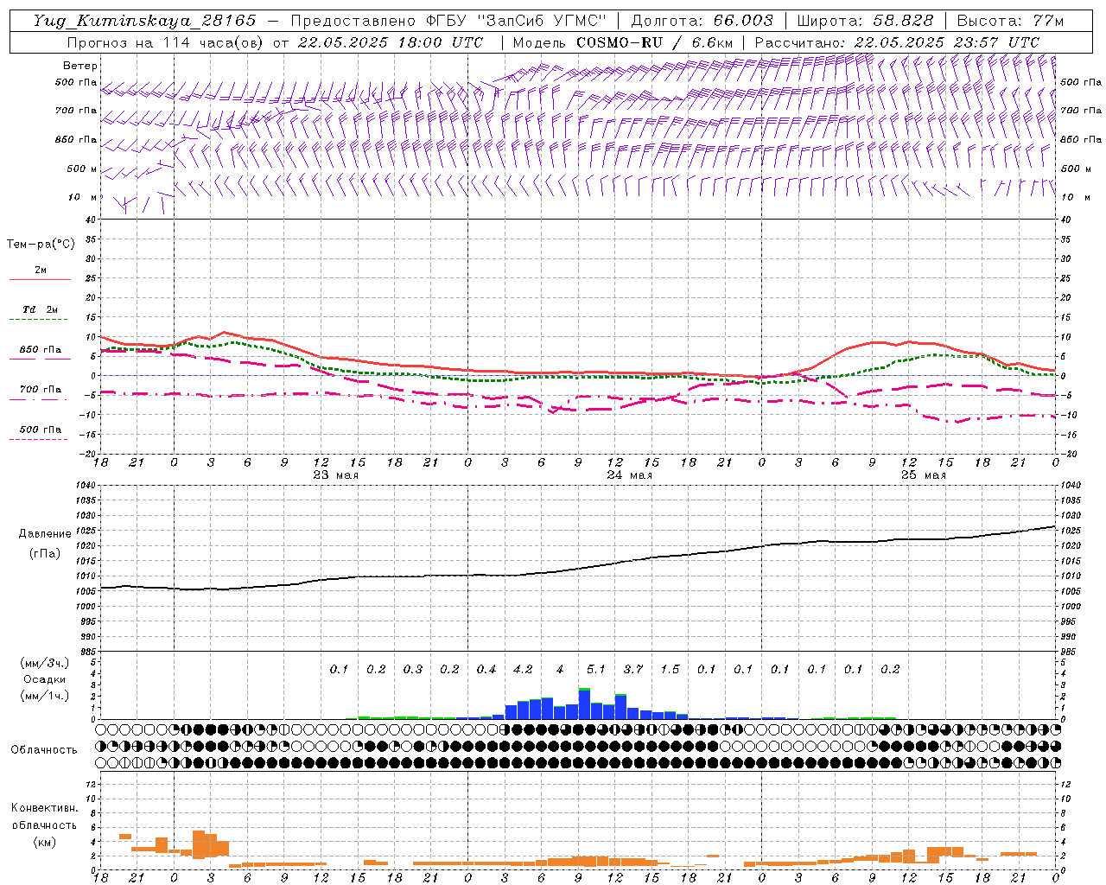The width and height of the screenshot is (1106, 885).
Task: Click the (гПа) unit under Давление
Action: [x=45, y=554]
